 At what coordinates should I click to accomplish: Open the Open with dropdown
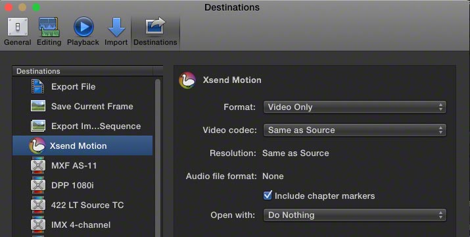click(354, 215)
